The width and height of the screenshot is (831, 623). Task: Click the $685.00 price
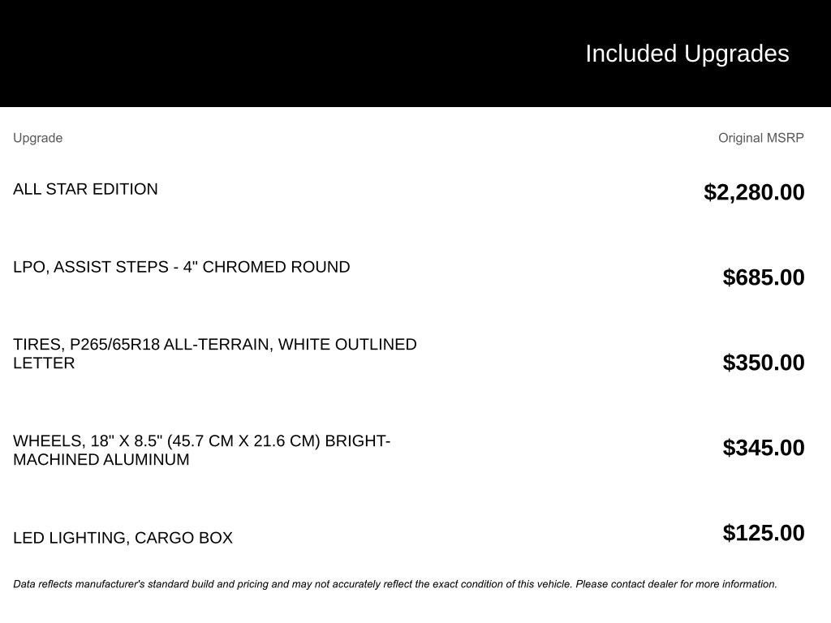click(764, 277)
